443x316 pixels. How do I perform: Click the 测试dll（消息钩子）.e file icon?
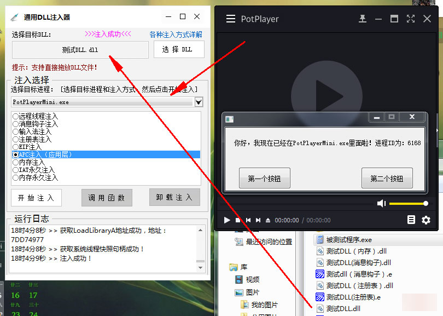[x=320, y=274]
